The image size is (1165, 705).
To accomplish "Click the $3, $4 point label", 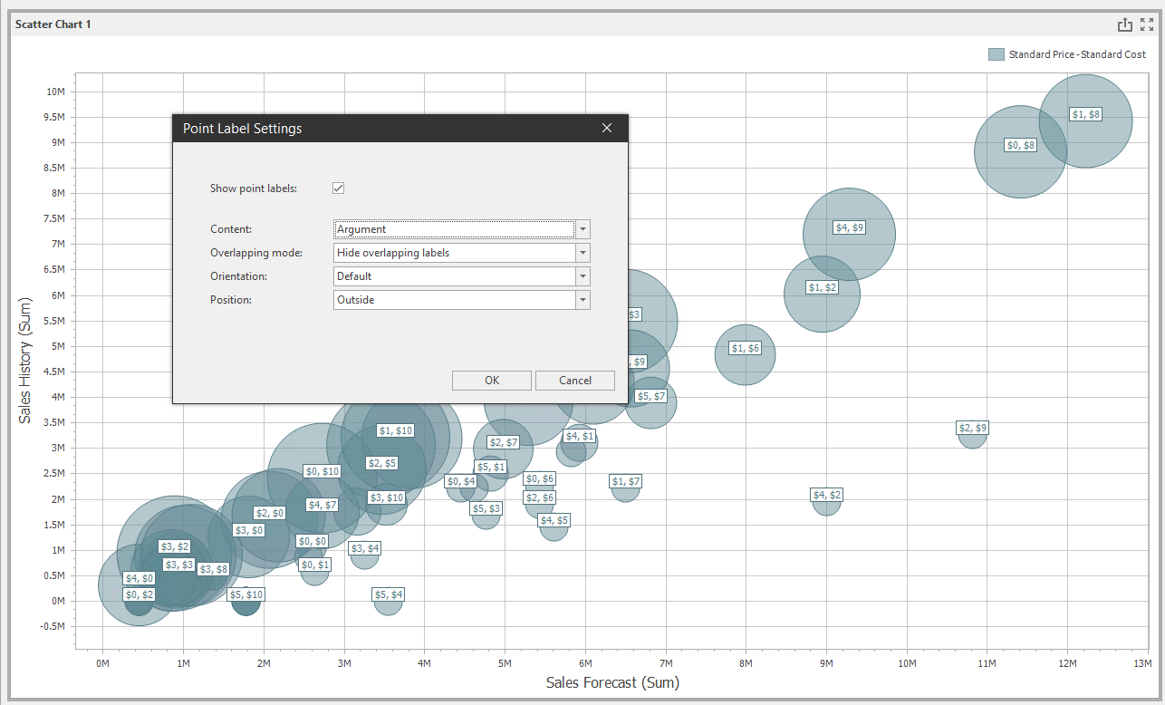I will click(x=365, y=548).
